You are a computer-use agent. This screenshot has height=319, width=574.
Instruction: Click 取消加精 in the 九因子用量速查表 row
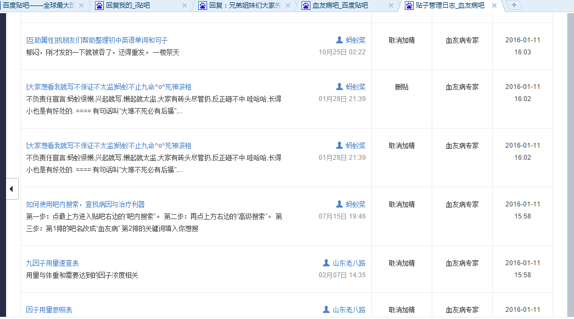pos(402,264)
